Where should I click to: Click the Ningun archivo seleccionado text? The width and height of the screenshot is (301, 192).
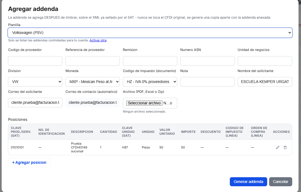[x=144, y=111]
